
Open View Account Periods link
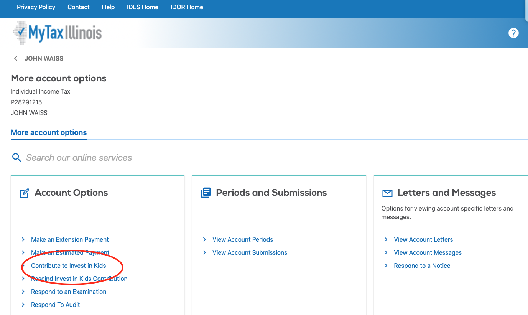click(243, 239)
